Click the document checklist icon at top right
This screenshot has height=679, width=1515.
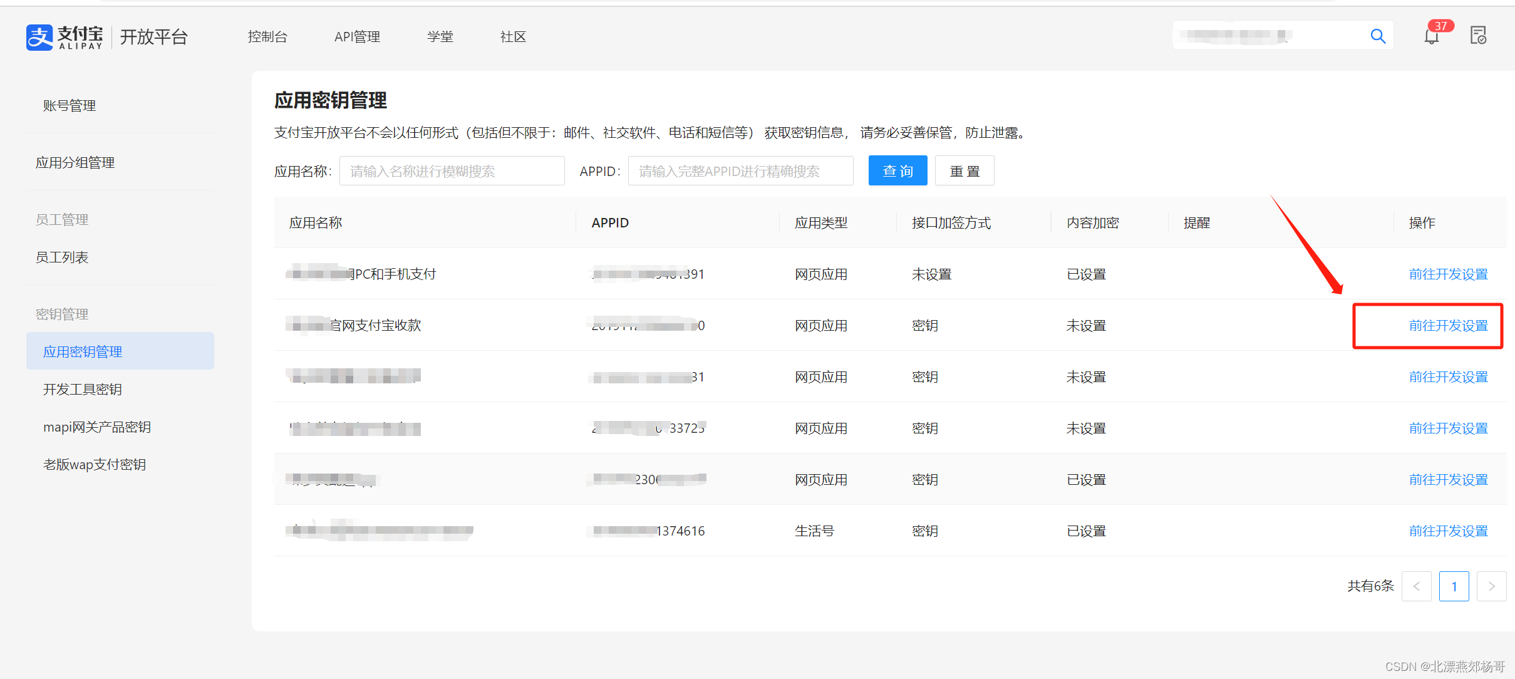(x=1478, y=36)
